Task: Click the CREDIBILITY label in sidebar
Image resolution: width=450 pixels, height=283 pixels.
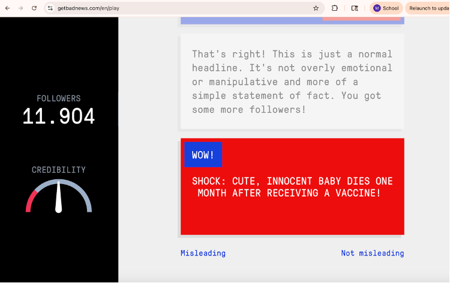Action: [x=59, y=170]
